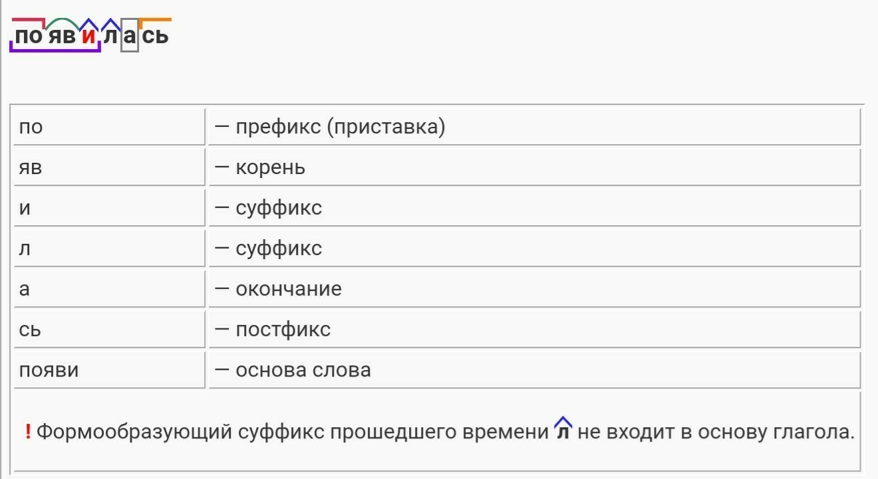Click the '— постфикс' cell
Screen dimensions: 878x479
point(534,329)
